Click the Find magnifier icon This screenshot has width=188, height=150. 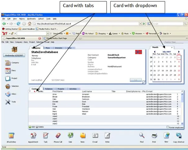(x=142, y=136)
